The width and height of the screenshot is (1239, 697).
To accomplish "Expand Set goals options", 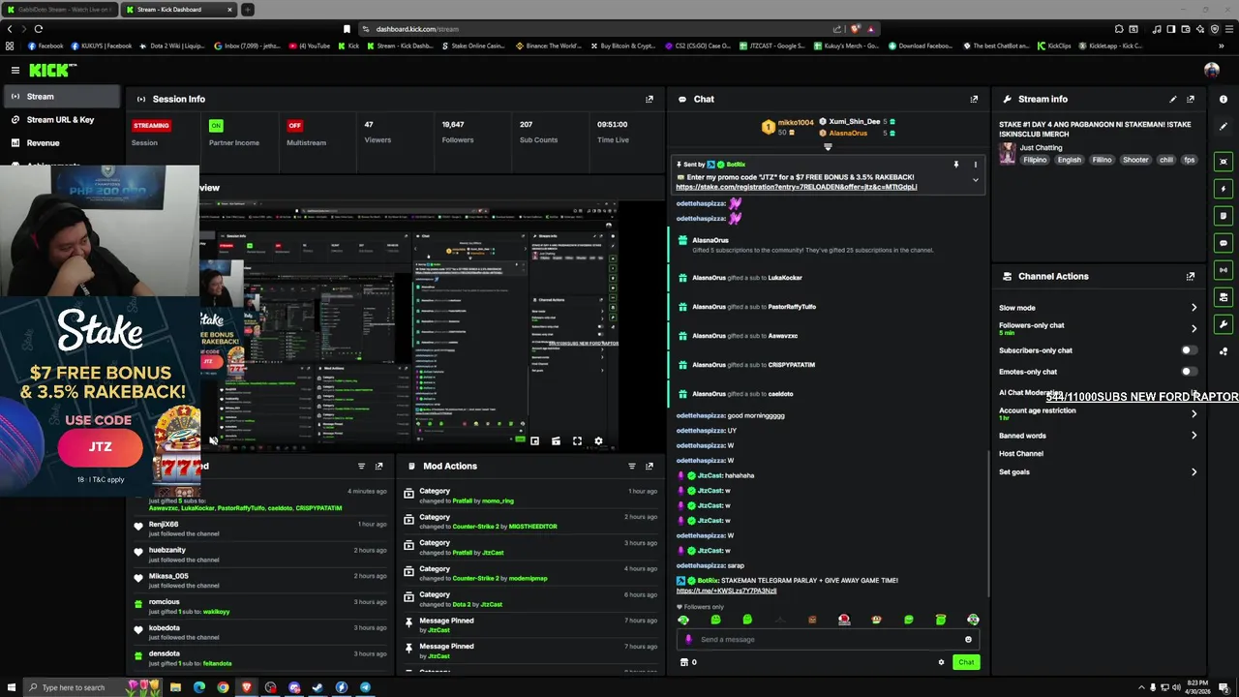I will pyautogui.click(x=1194, y=472).
